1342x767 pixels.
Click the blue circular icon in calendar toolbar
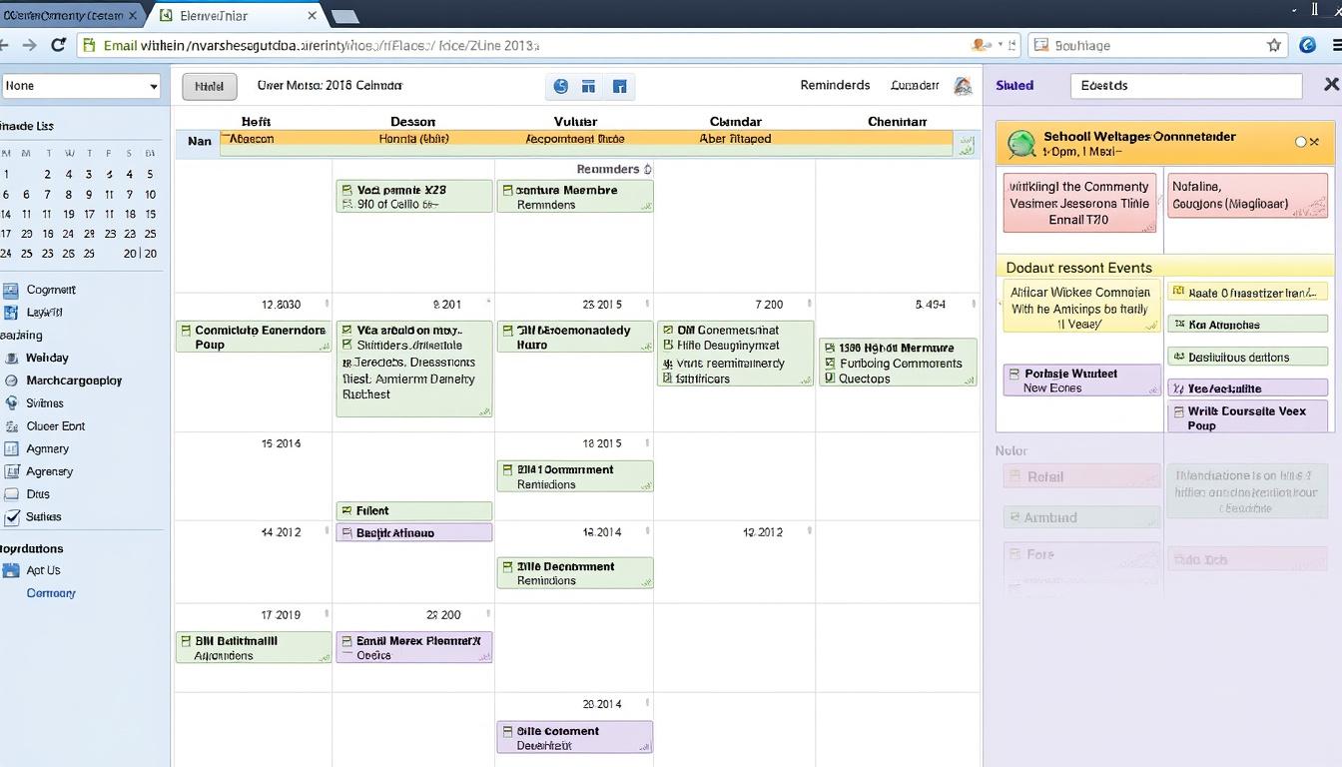pos(560,86)
